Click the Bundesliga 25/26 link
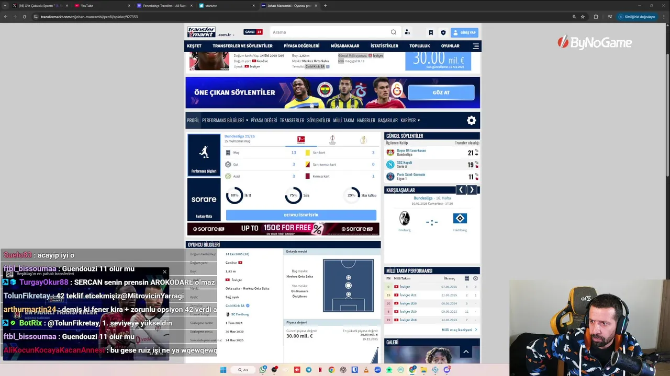 tap(240, 136)
